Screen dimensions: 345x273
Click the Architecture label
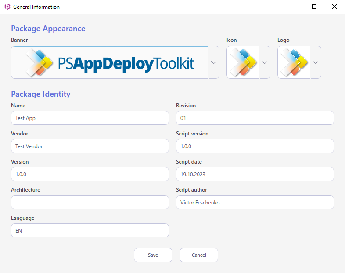[25, 190]
